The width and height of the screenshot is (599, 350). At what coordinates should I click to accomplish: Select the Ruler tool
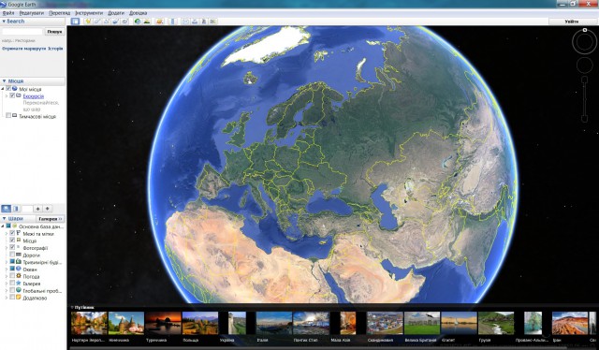[172, 22]
